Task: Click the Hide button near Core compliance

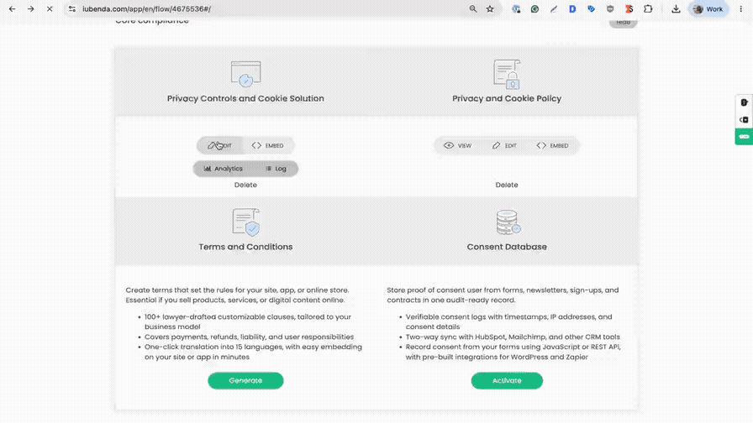Action: [x=624, y=22]
